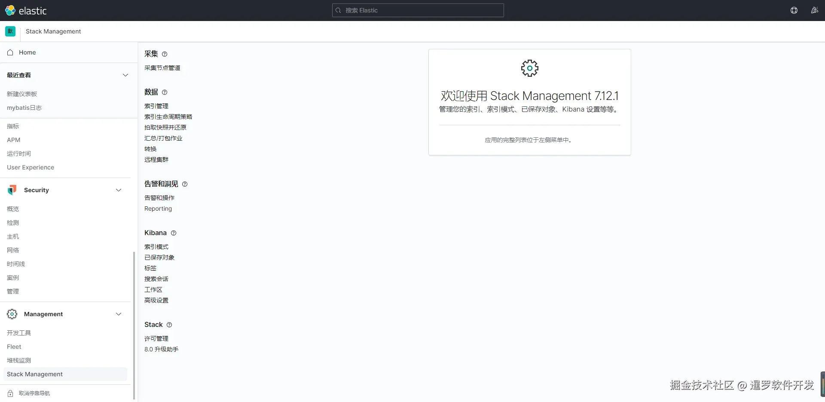825x402 pixels.
Task: Click the search magnifier icon
Action: (338, 10)
